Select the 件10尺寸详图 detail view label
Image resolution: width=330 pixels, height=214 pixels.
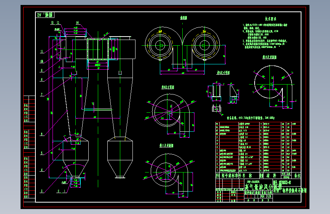[x=269, y=57]
